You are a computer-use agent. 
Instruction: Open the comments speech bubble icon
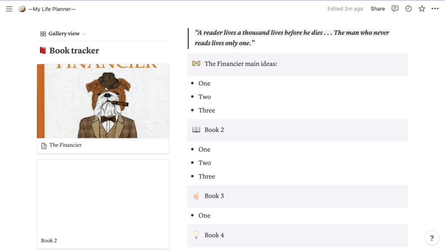point(395,8)
